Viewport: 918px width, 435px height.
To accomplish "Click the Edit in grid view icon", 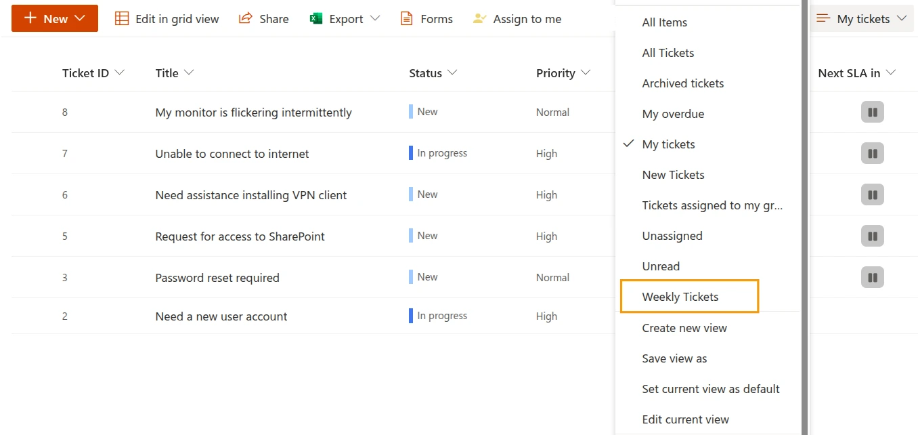I will (122, 19).
